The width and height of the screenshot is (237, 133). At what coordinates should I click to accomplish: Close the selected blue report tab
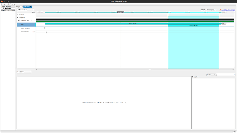(x=31, y=6)
